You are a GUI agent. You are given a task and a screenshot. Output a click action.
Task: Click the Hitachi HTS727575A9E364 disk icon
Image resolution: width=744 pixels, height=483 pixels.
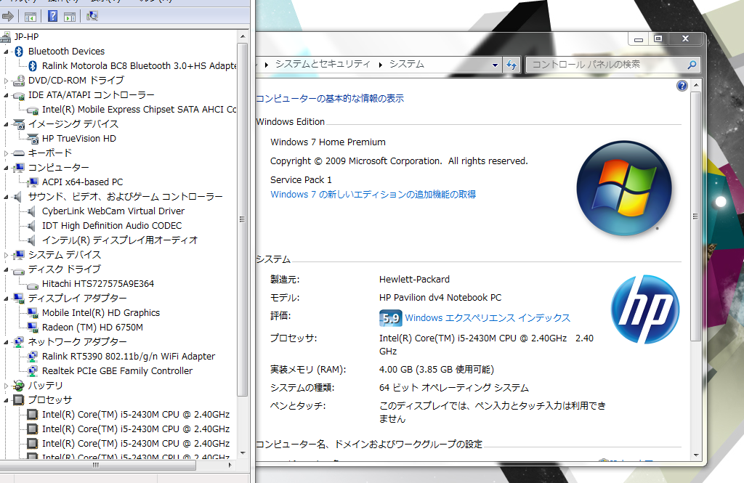[33, 285]
